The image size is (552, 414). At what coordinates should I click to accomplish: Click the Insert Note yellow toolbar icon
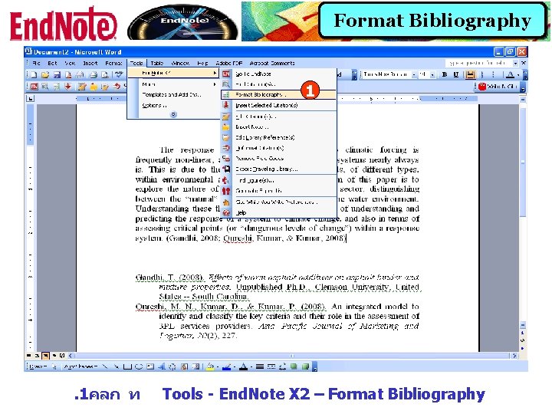tap(94, 86)
